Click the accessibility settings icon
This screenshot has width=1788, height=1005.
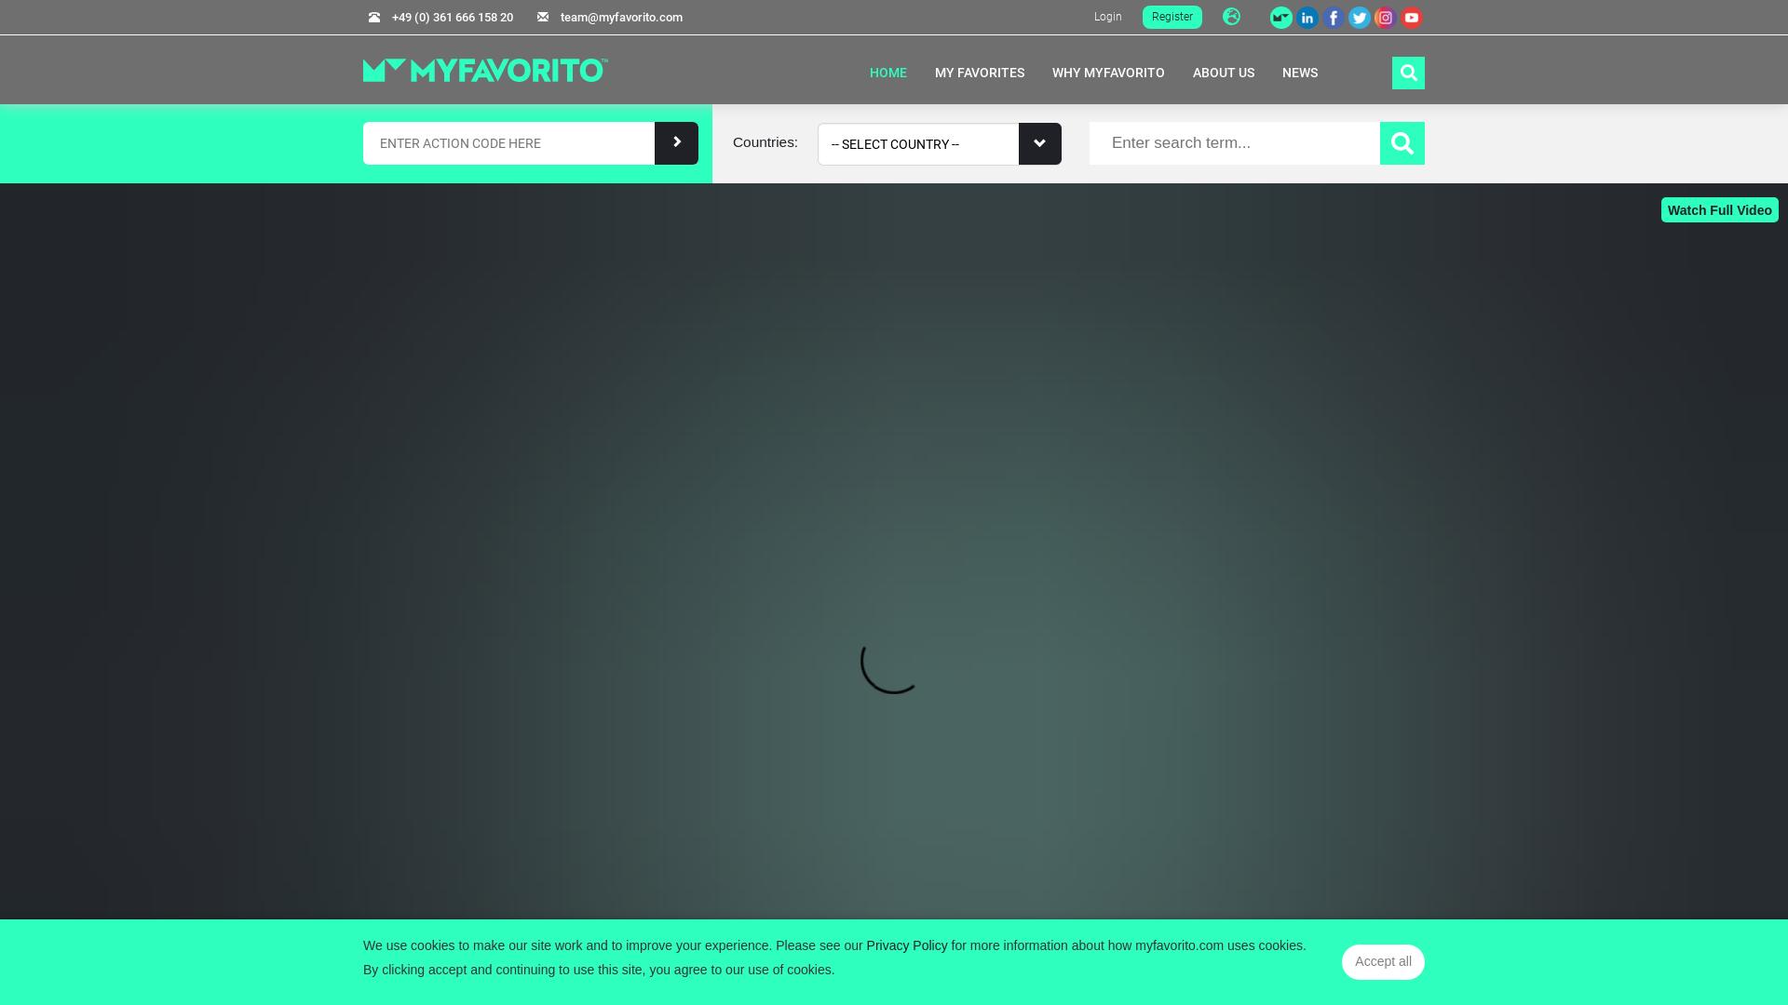[1232, 17]
